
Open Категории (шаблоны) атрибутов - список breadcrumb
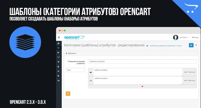(166, 46)
